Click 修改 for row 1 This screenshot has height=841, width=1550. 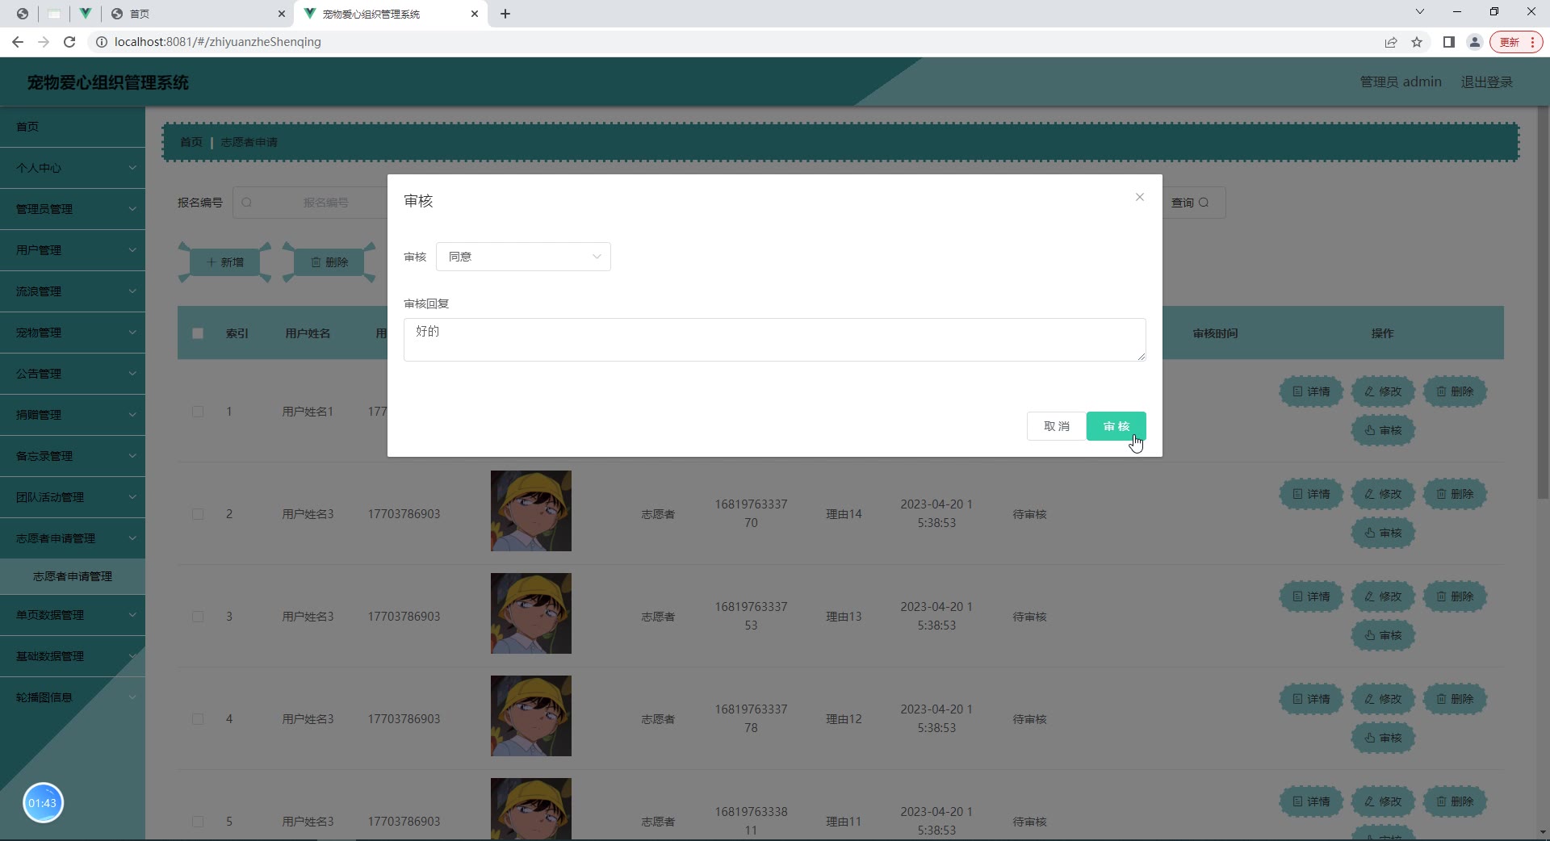pos(1383,391)
